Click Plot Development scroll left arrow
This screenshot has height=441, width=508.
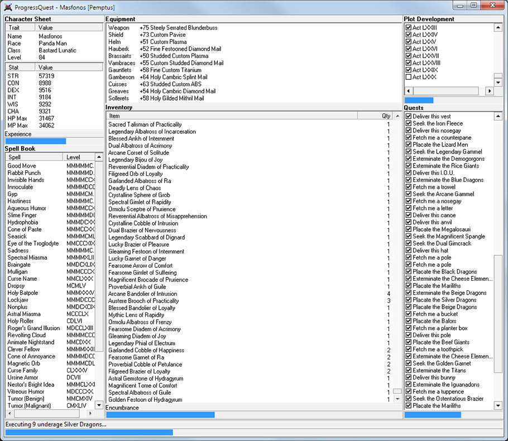click(408, 91)
